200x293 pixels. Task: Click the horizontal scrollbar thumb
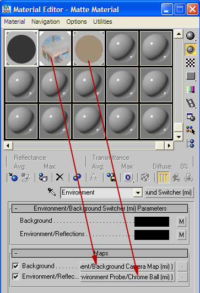(x=160, y=146)
